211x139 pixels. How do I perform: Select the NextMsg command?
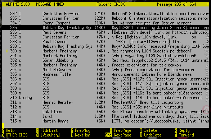pos(82,135)
